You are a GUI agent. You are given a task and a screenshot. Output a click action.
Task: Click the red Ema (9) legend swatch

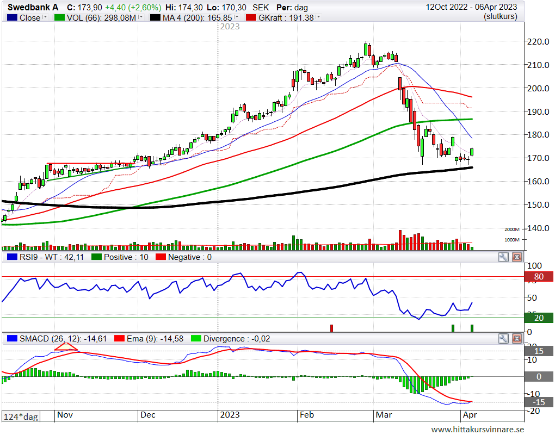tap(119, 339)
